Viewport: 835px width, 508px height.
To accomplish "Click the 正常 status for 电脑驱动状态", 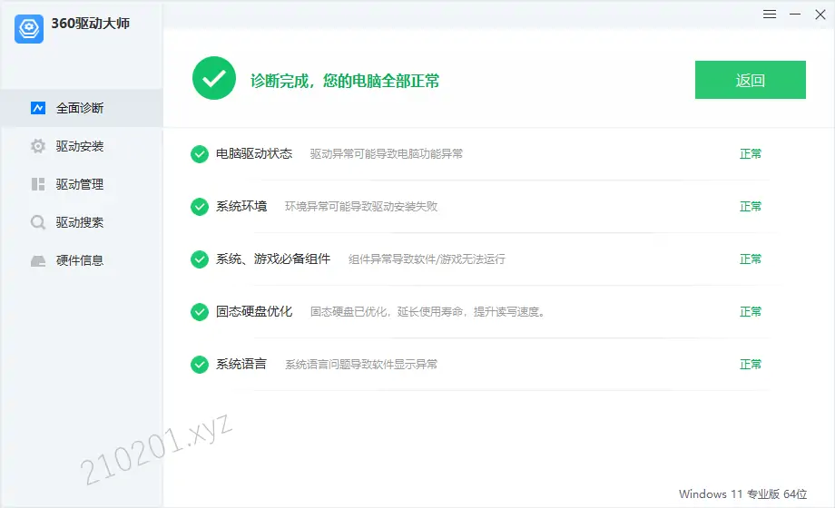I will coord(751,154).
